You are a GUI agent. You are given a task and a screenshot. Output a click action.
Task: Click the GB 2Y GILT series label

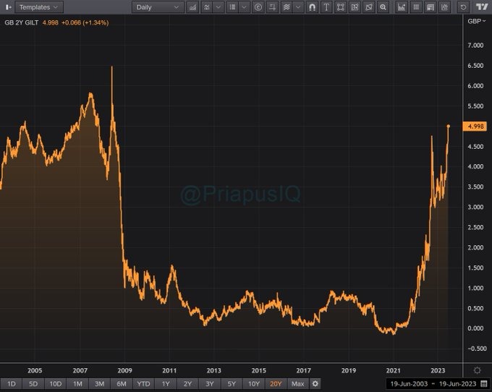click(21, 22)
